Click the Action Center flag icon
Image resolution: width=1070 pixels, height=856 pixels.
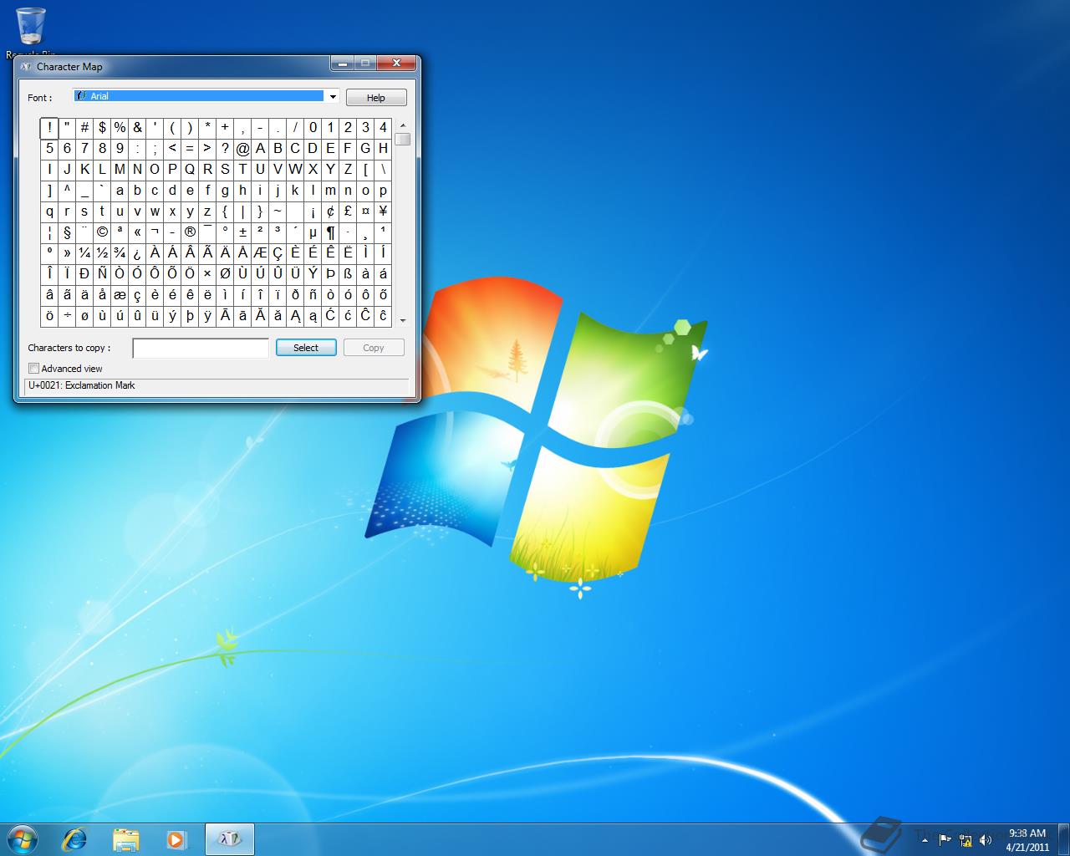click(x=945, y=839)
